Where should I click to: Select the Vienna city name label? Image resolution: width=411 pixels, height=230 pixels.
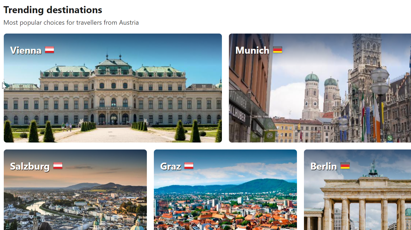click(x=26, y=50)
